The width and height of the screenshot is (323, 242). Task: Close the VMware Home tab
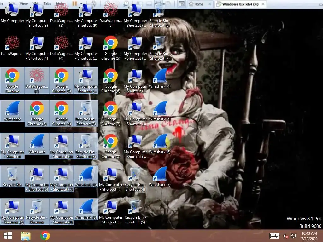[x=209, y=4]
